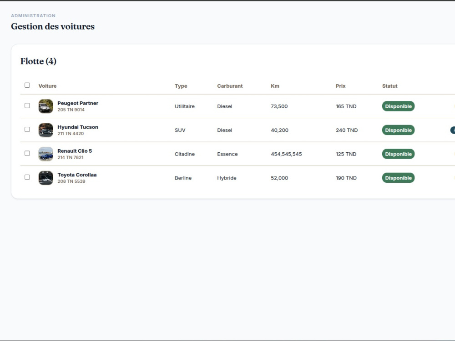Viewport: 455px width, 341px height.
Task: Click the Prix column header
Action: (341, 86)
